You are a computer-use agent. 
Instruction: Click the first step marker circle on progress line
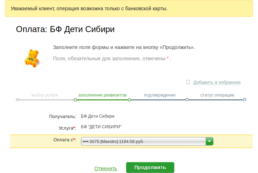tap(17, 99)
